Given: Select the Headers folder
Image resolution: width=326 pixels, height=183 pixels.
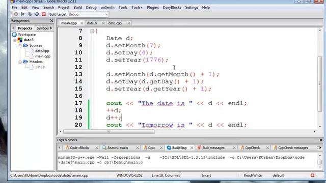Looking at the screenshot, I should 36,62.
